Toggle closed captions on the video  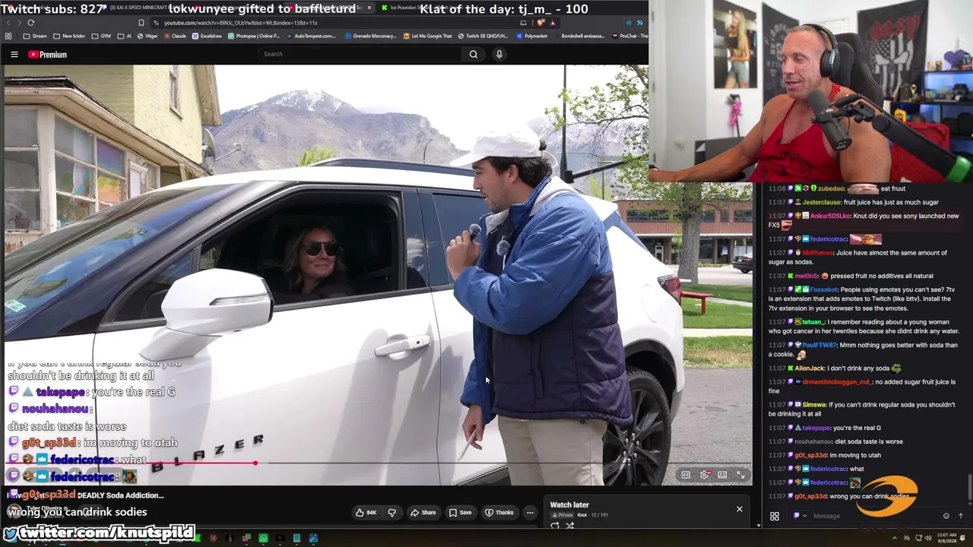pyautogui.click(x=686, y=475)
